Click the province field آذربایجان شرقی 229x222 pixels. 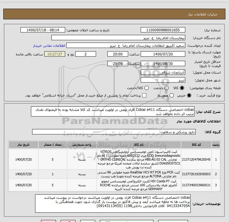[x=163, y=72]
